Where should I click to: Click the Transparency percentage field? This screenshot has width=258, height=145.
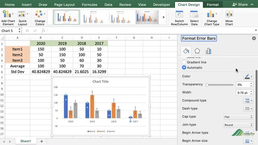[x=243, y=85]
